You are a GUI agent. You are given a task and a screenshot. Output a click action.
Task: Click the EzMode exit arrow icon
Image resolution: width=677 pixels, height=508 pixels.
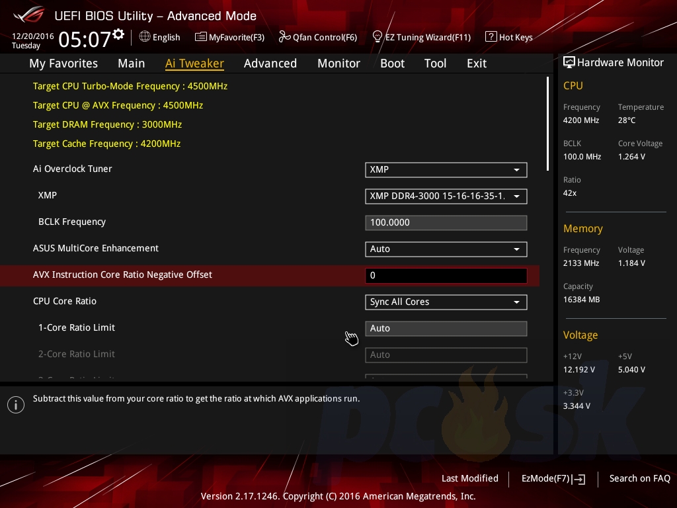tap(578, 479)
